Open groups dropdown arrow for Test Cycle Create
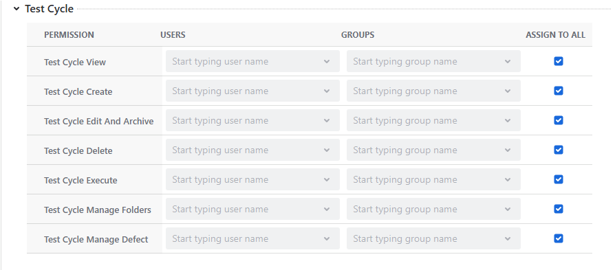Image resolution: width=615 pixels, height=270 pixels. [x=508, y=91]
